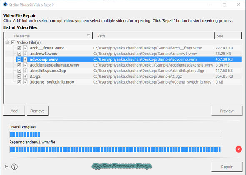Viewport: 246px width, 175px height.
Task: Click the Remove button
Action: click(38, 111)
